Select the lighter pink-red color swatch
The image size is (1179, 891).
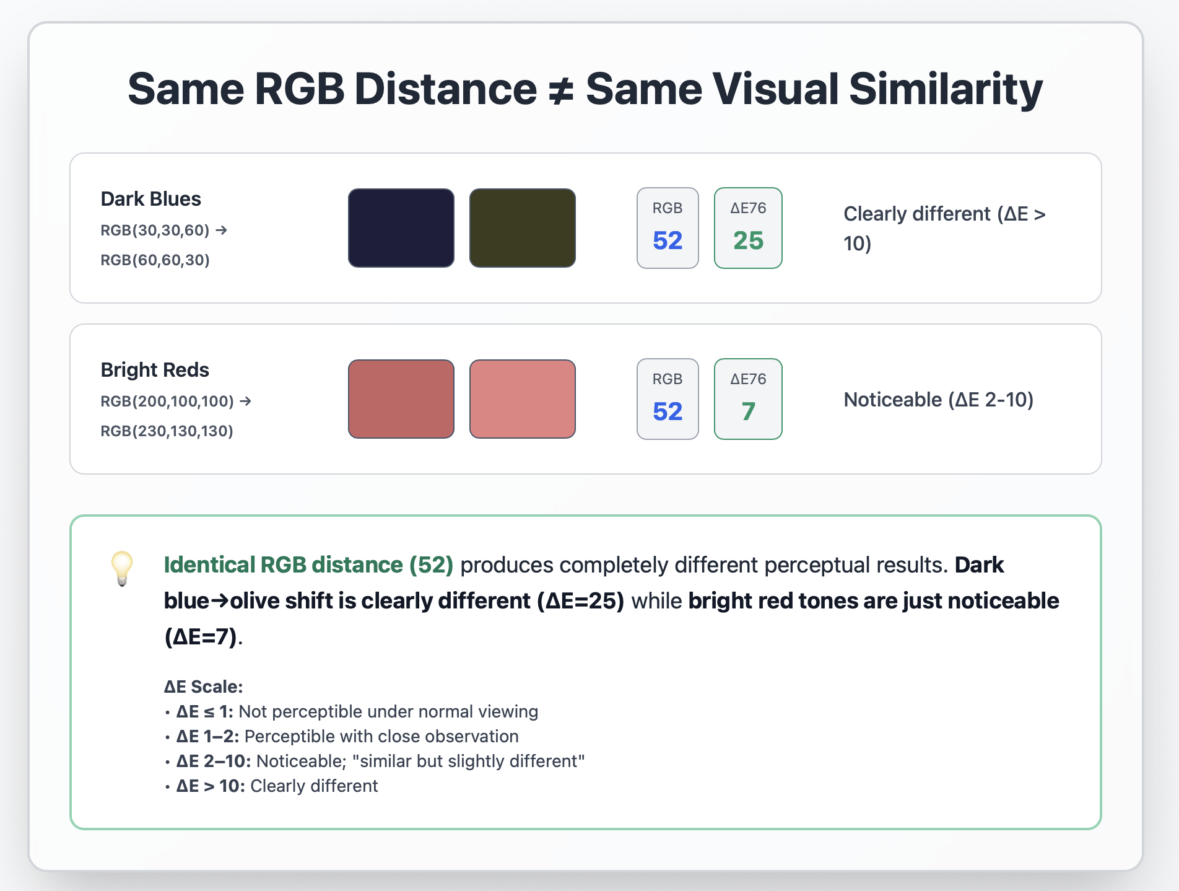point(523,399)
